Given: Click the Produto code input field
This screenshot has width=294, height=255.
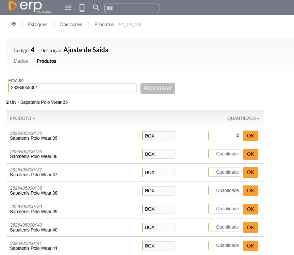Looking at the screenshot, I should tap(72, 88).
